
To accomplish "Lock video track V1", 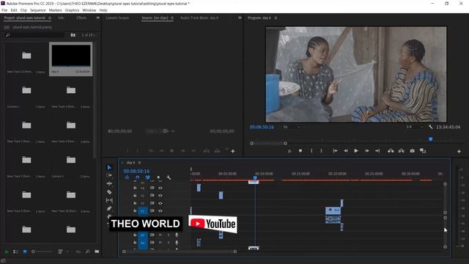I will [x=135, y=210].
